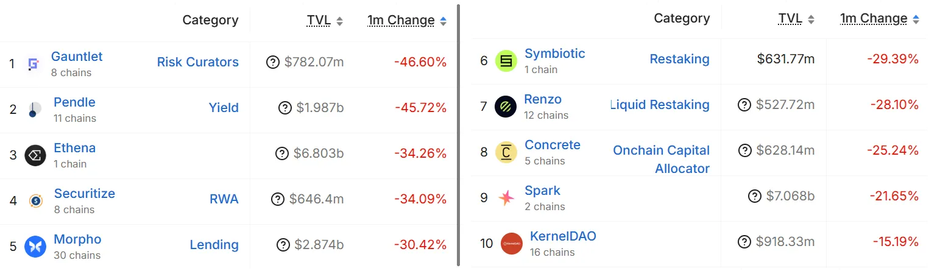Click the Securitize protocol logo icon
Viewport: 929px width, 271px height.
coord(35,200)
